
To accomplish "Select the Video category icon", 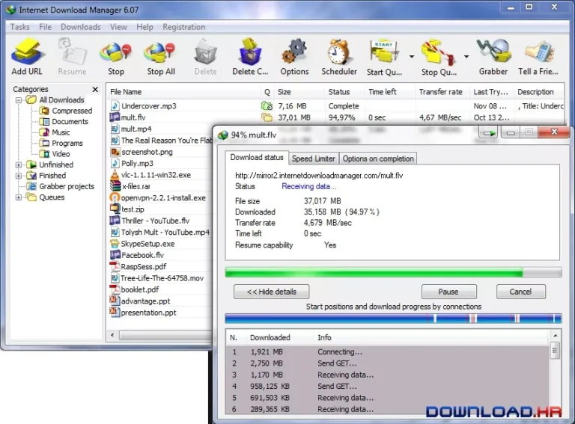I will point(44,154).
